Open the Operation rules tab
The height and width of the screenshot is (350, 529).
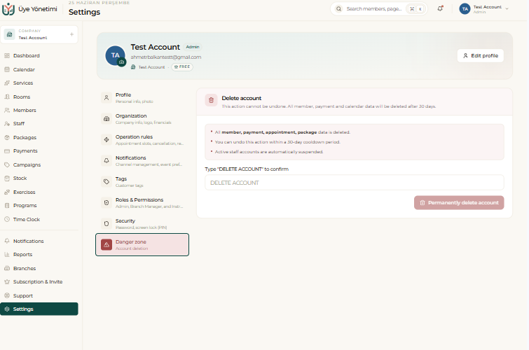(142, 139)
